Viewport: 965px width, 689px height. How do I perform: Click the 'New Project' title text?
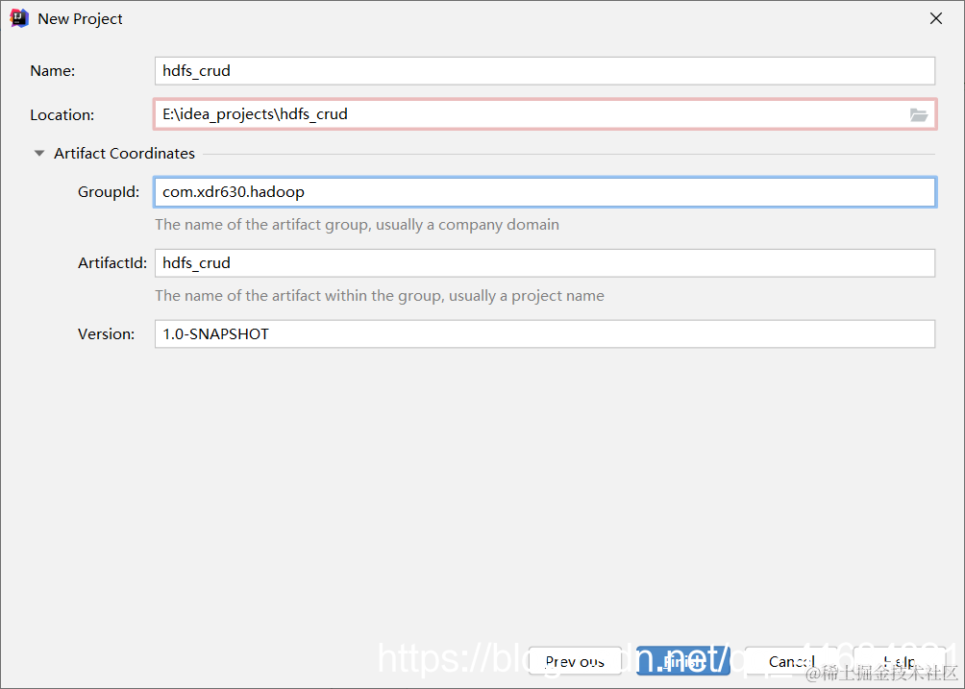80,19
